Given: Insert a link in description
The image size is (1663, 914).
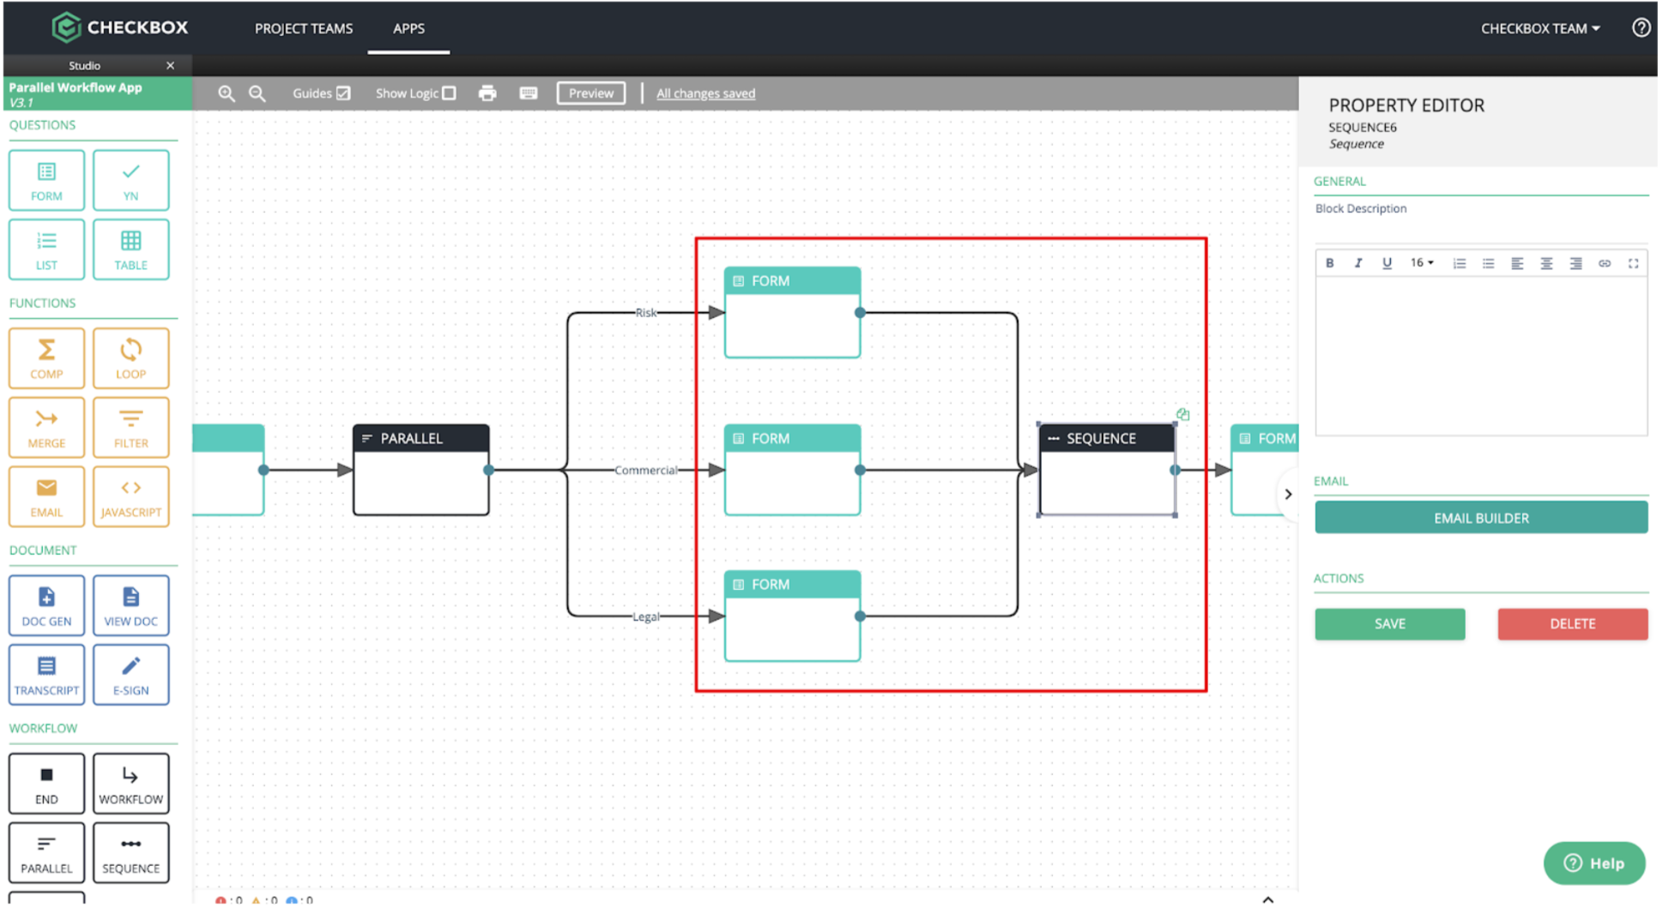Looking at the screenshot, I should click(x=1604, y=263).
